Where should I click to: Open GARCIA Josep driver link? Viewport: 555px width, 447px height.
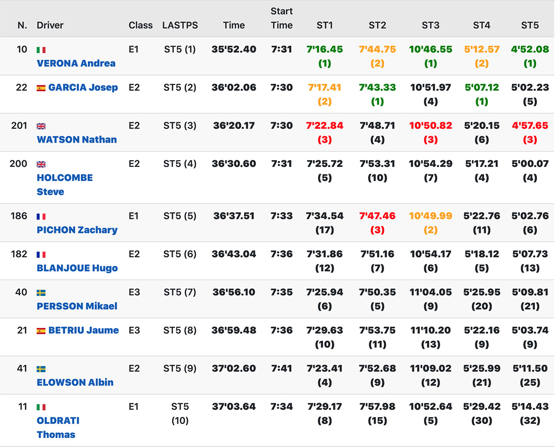coord(83,87)
